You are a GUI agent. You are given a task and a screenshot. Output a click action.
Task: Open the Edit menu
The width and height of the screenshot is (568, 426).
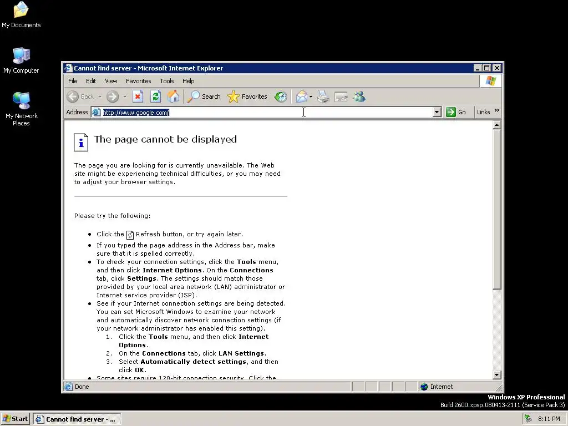pyautogui.click(x=91, y=81)
